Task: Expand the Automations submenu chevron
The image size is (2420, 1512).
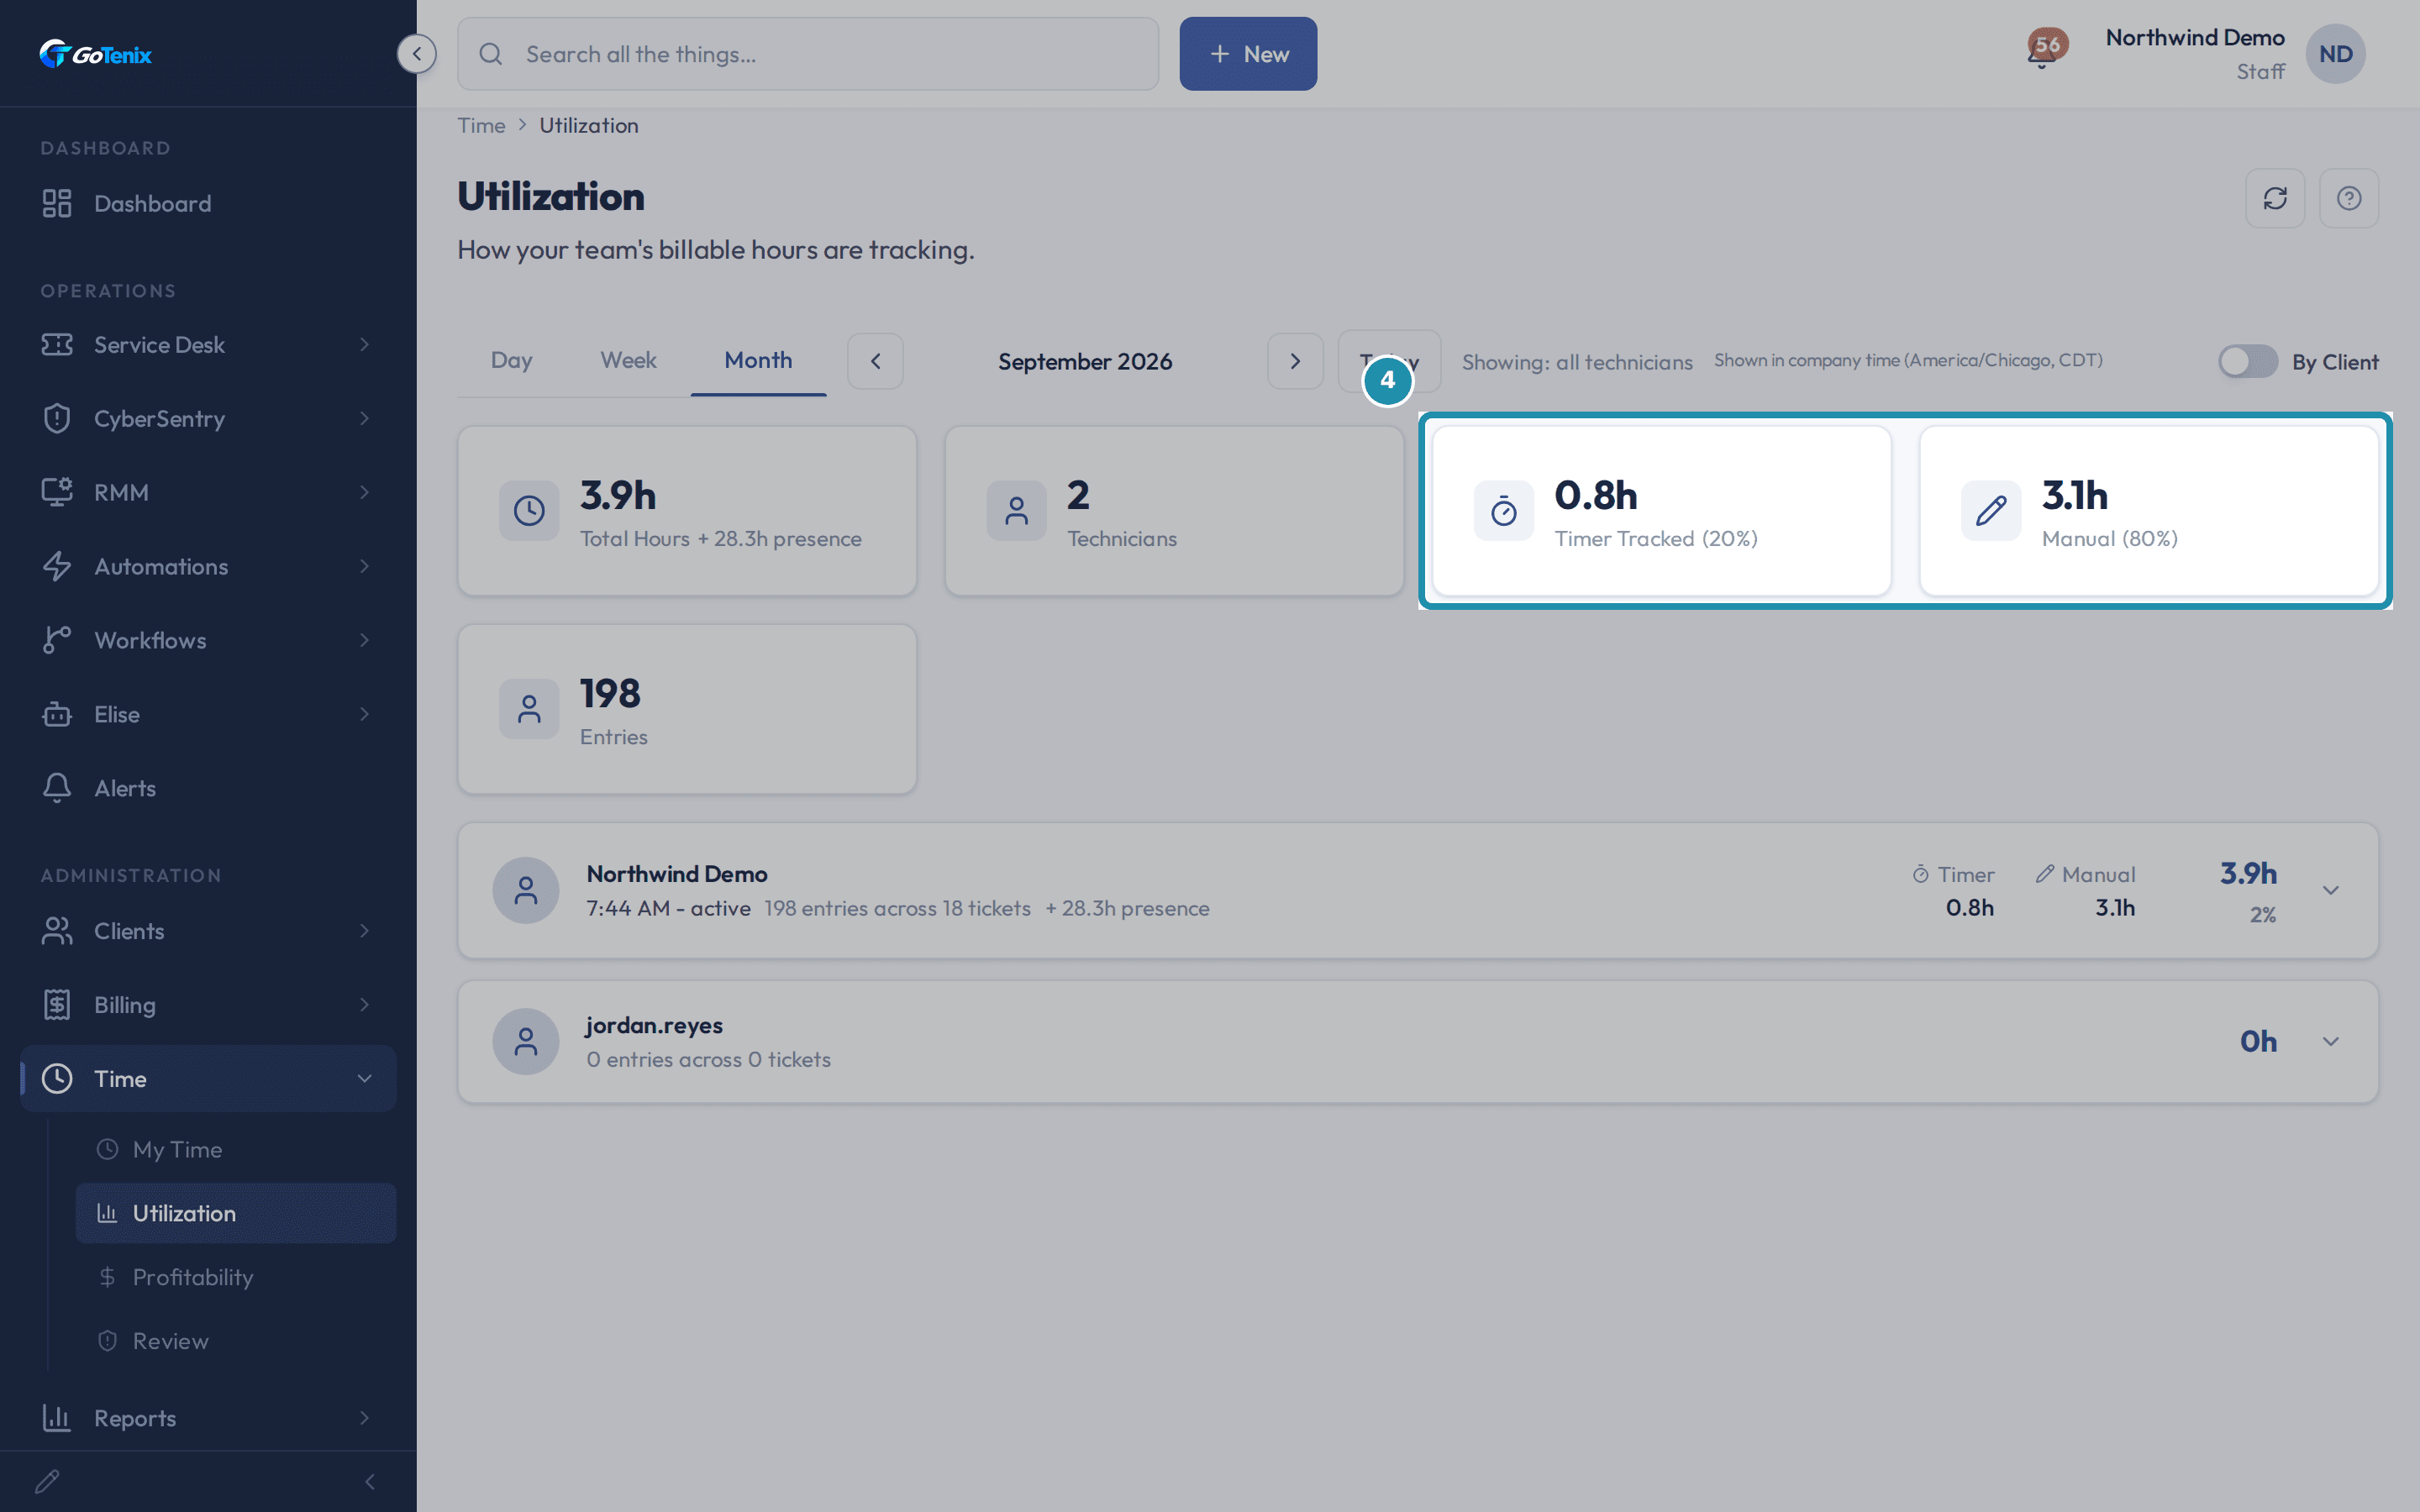Action: coord(365,566)
